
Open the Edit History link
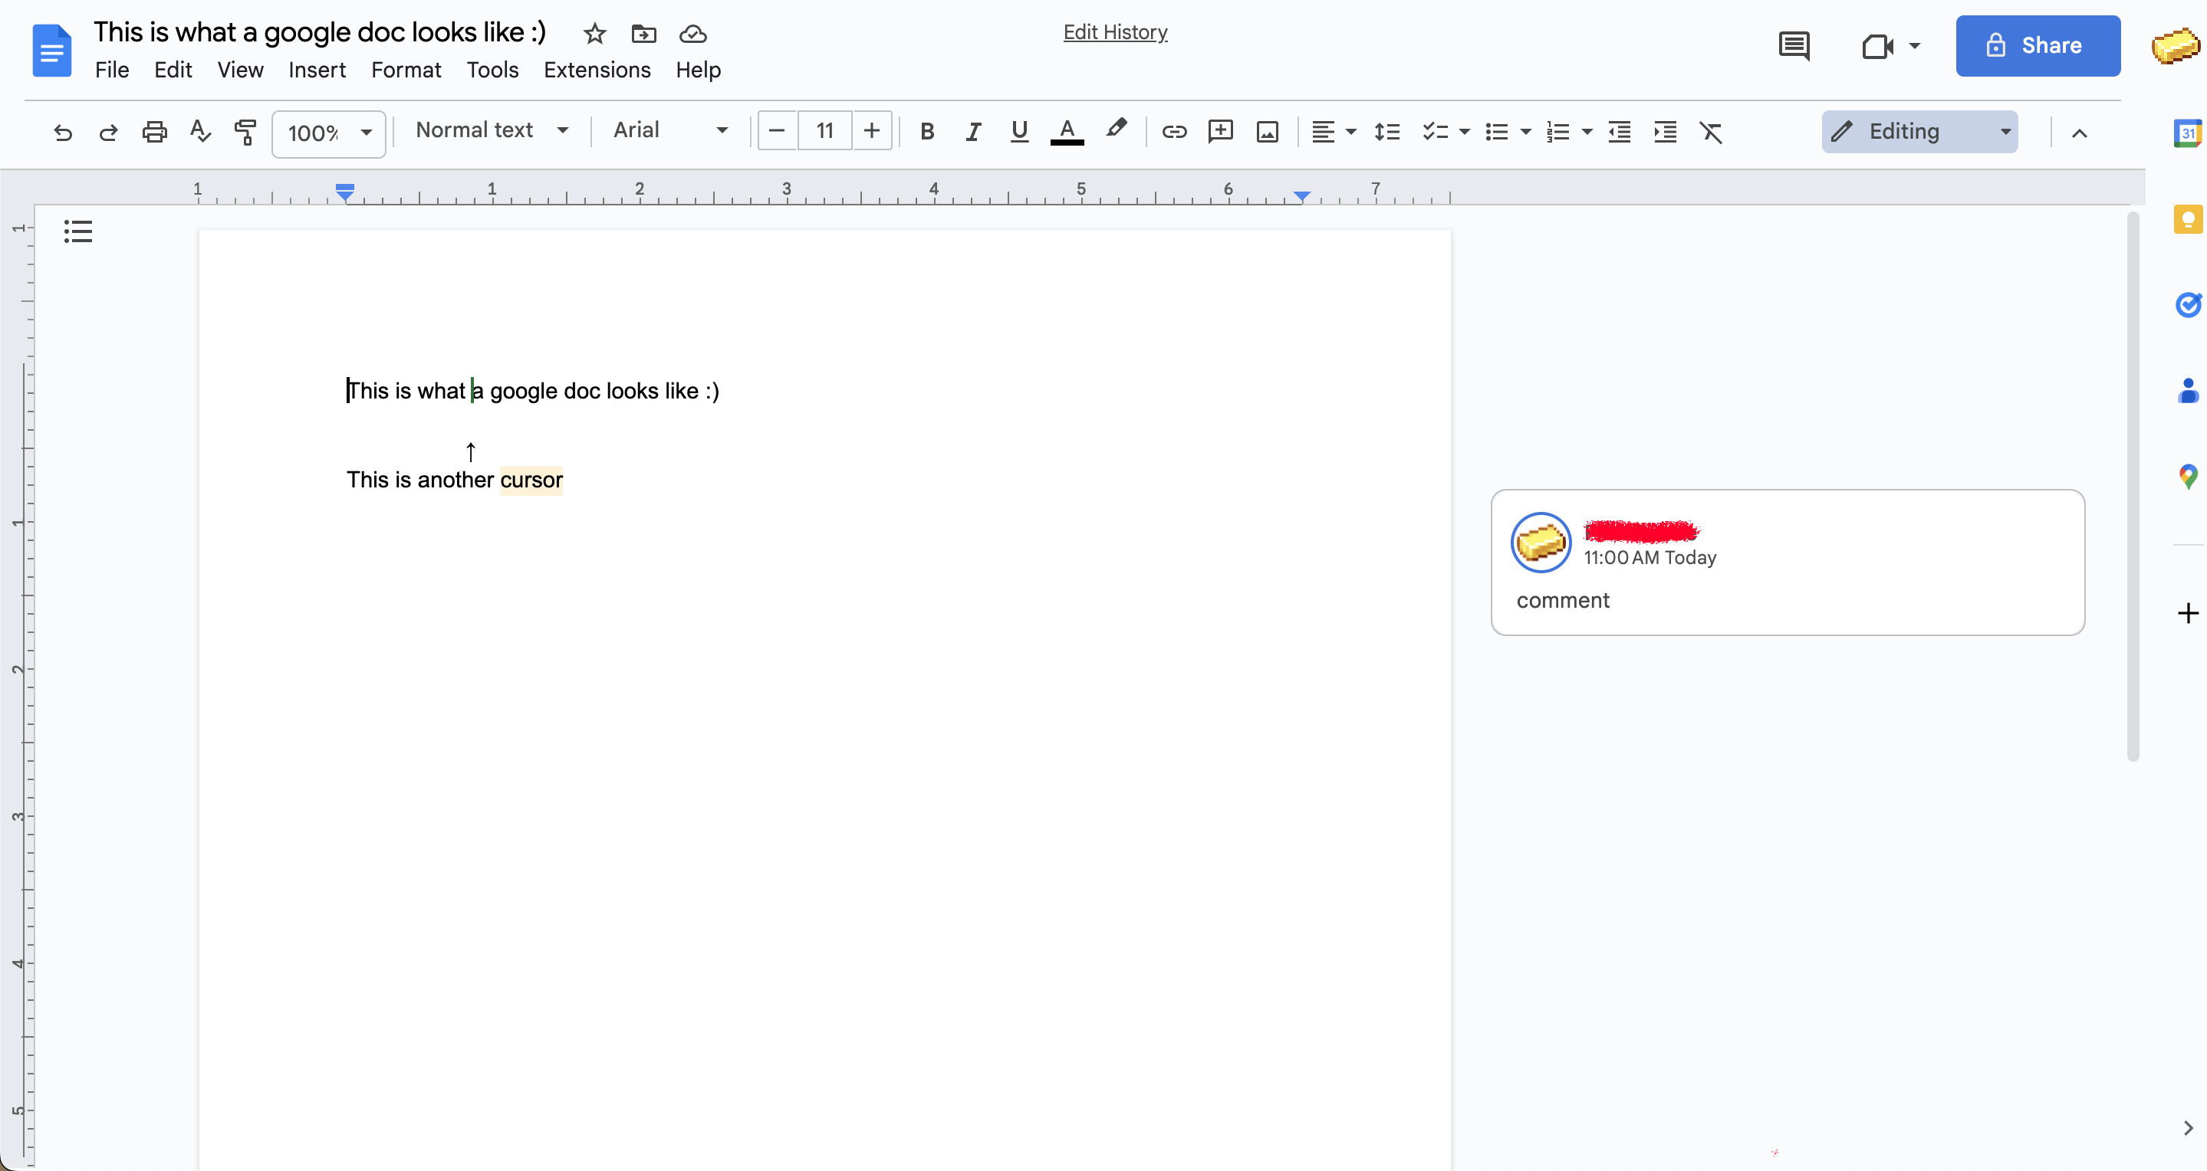coord(1115,32)
